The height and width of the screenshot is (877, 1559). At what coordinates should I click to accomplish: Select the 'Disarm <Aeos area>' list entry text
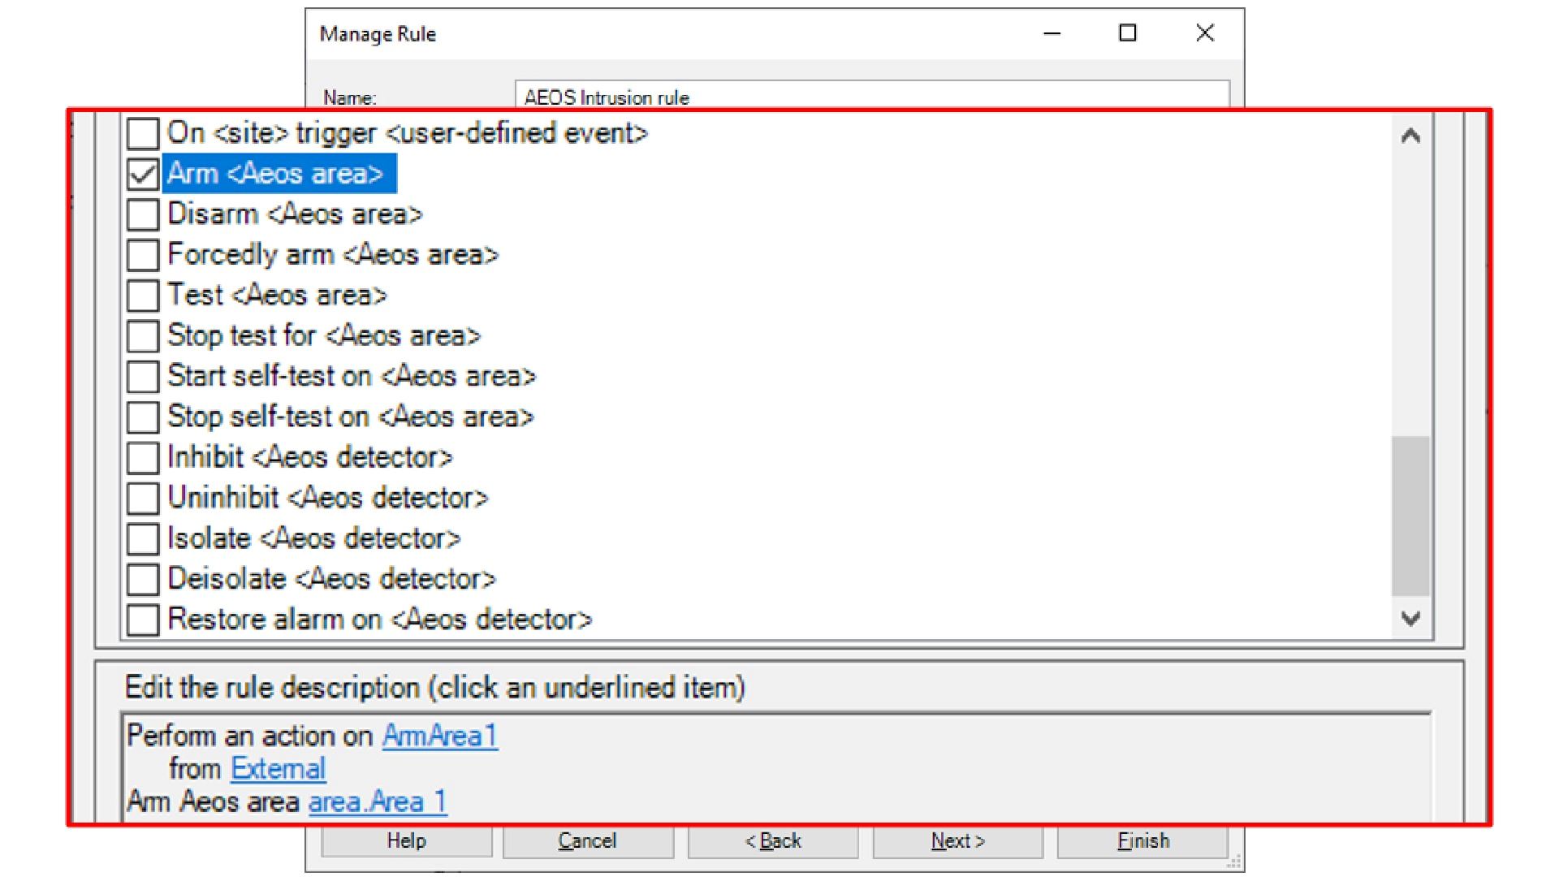(x=295, y=214)
